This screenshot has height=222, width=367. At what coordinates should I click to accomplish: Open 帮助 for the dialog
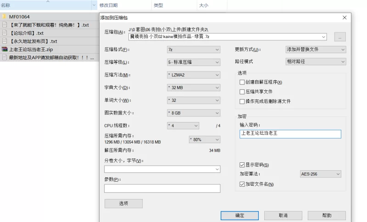click(327, 216)
